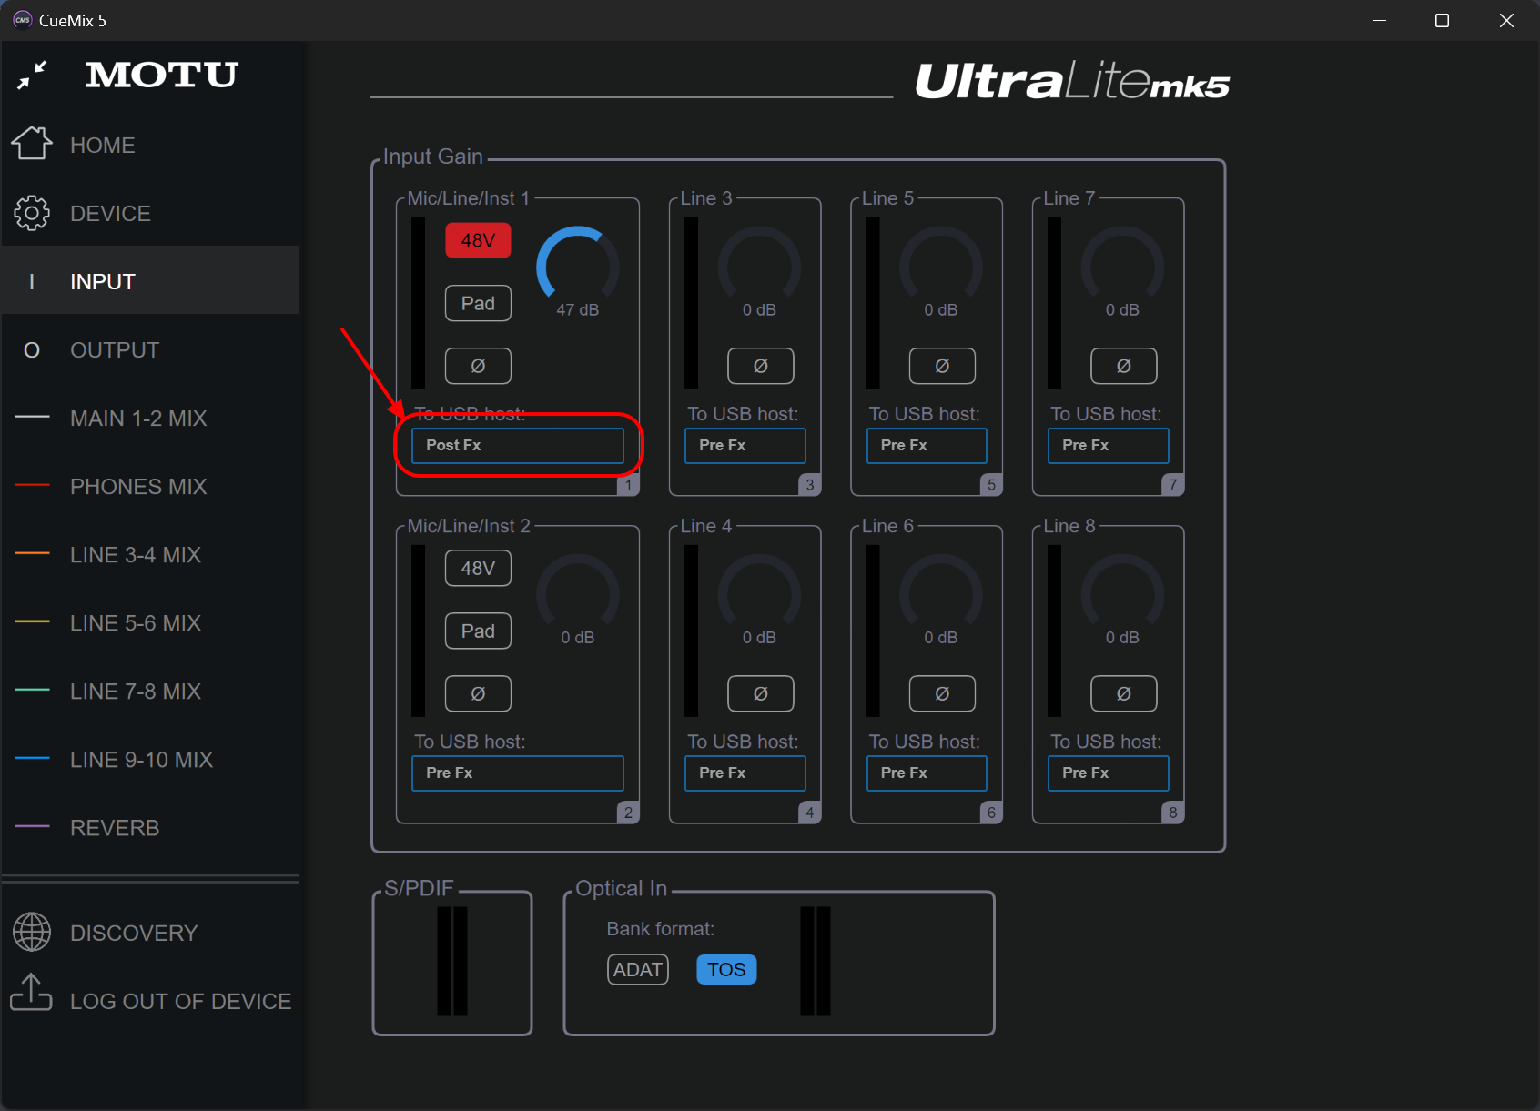
Task: Select ADAT optical bank format
Action: coord(638,970)
